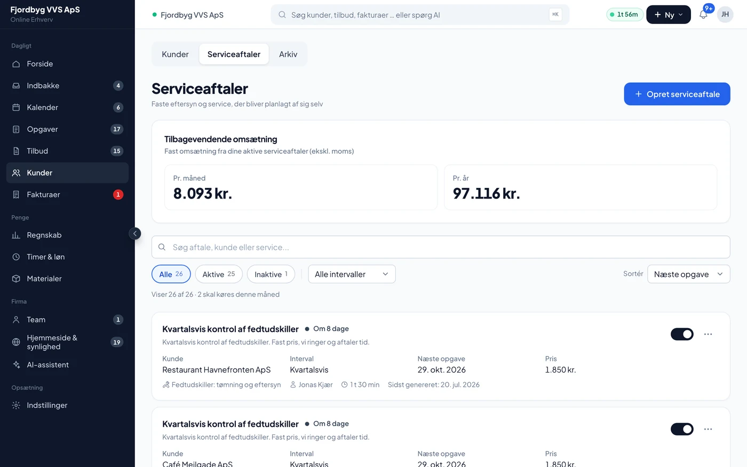Switch to the Kunder tab
747x467 pixels.
click(176, 54)
